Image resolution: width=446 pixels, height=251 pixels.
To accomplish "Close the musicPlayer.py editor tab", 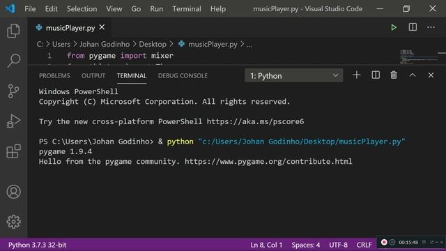I will 102,27.
